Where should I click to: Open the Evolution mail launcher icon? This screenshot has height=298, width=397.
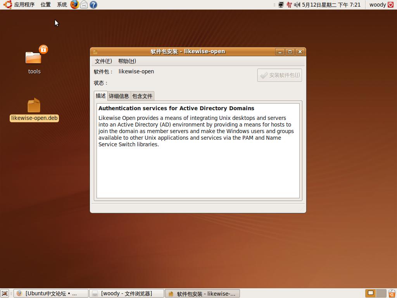[x=84, y=5]
